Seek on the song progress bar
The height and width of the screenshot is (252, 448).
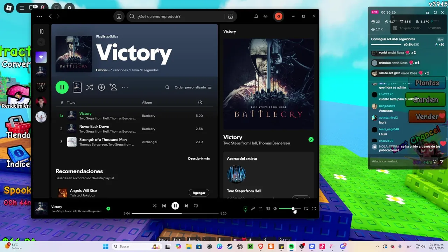click(175, 213)
